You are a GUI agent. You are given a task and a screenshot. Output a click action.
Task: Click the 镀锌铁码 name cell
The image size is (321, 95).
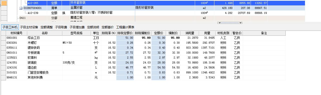[x=45, y=48]
